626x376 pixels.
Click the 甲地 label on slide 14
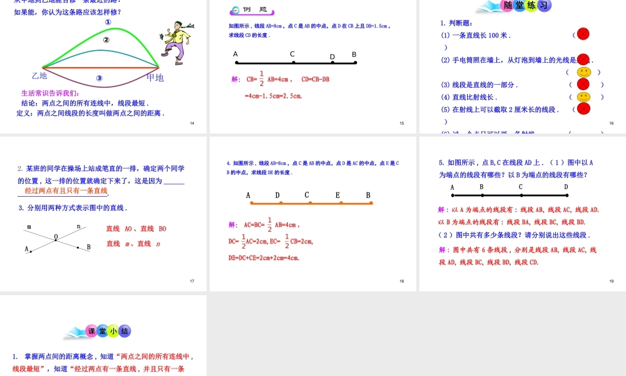(155, 78)
